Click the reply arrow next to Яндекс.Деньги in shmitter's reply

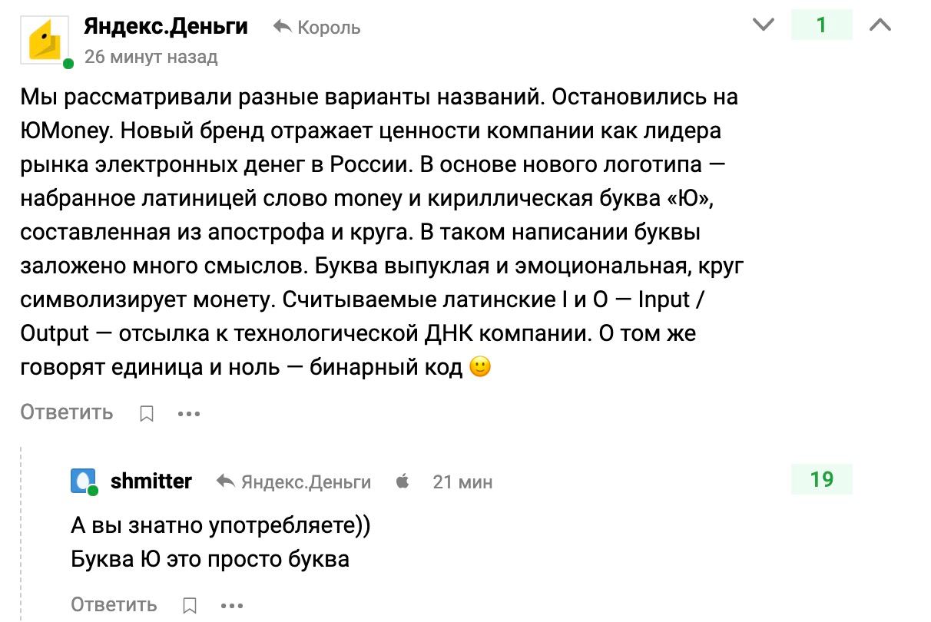226,481
